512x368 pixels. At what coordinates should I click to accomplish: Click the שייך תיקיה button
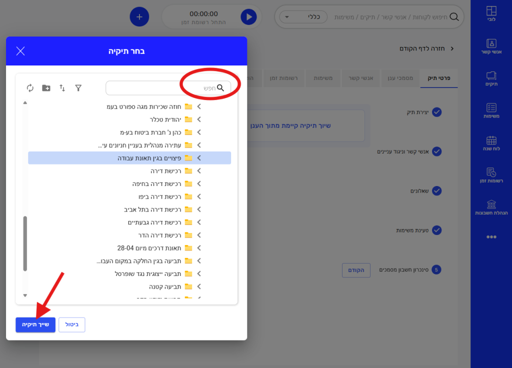tap(35, 324)
